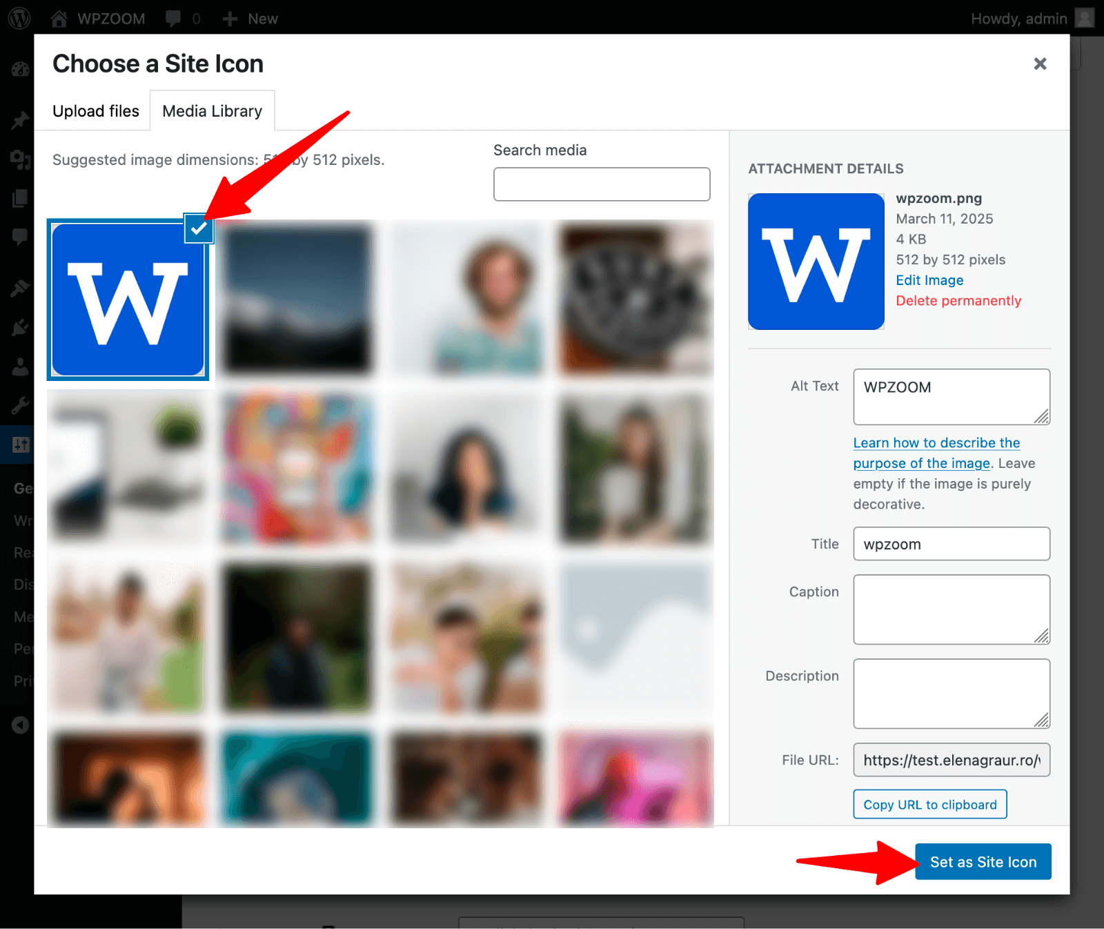Click the Collapse menu arrow icon
The image size is (1104, 929).
point(20,725)
